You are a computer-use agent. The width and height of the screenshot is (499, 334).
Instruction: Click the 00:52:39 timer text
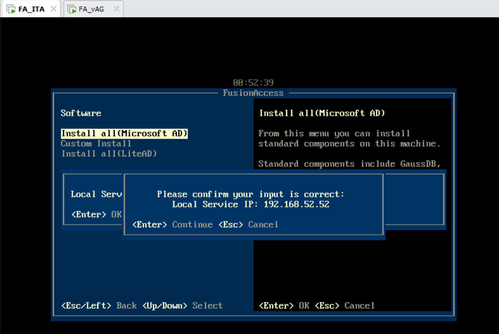coord(253,83)
